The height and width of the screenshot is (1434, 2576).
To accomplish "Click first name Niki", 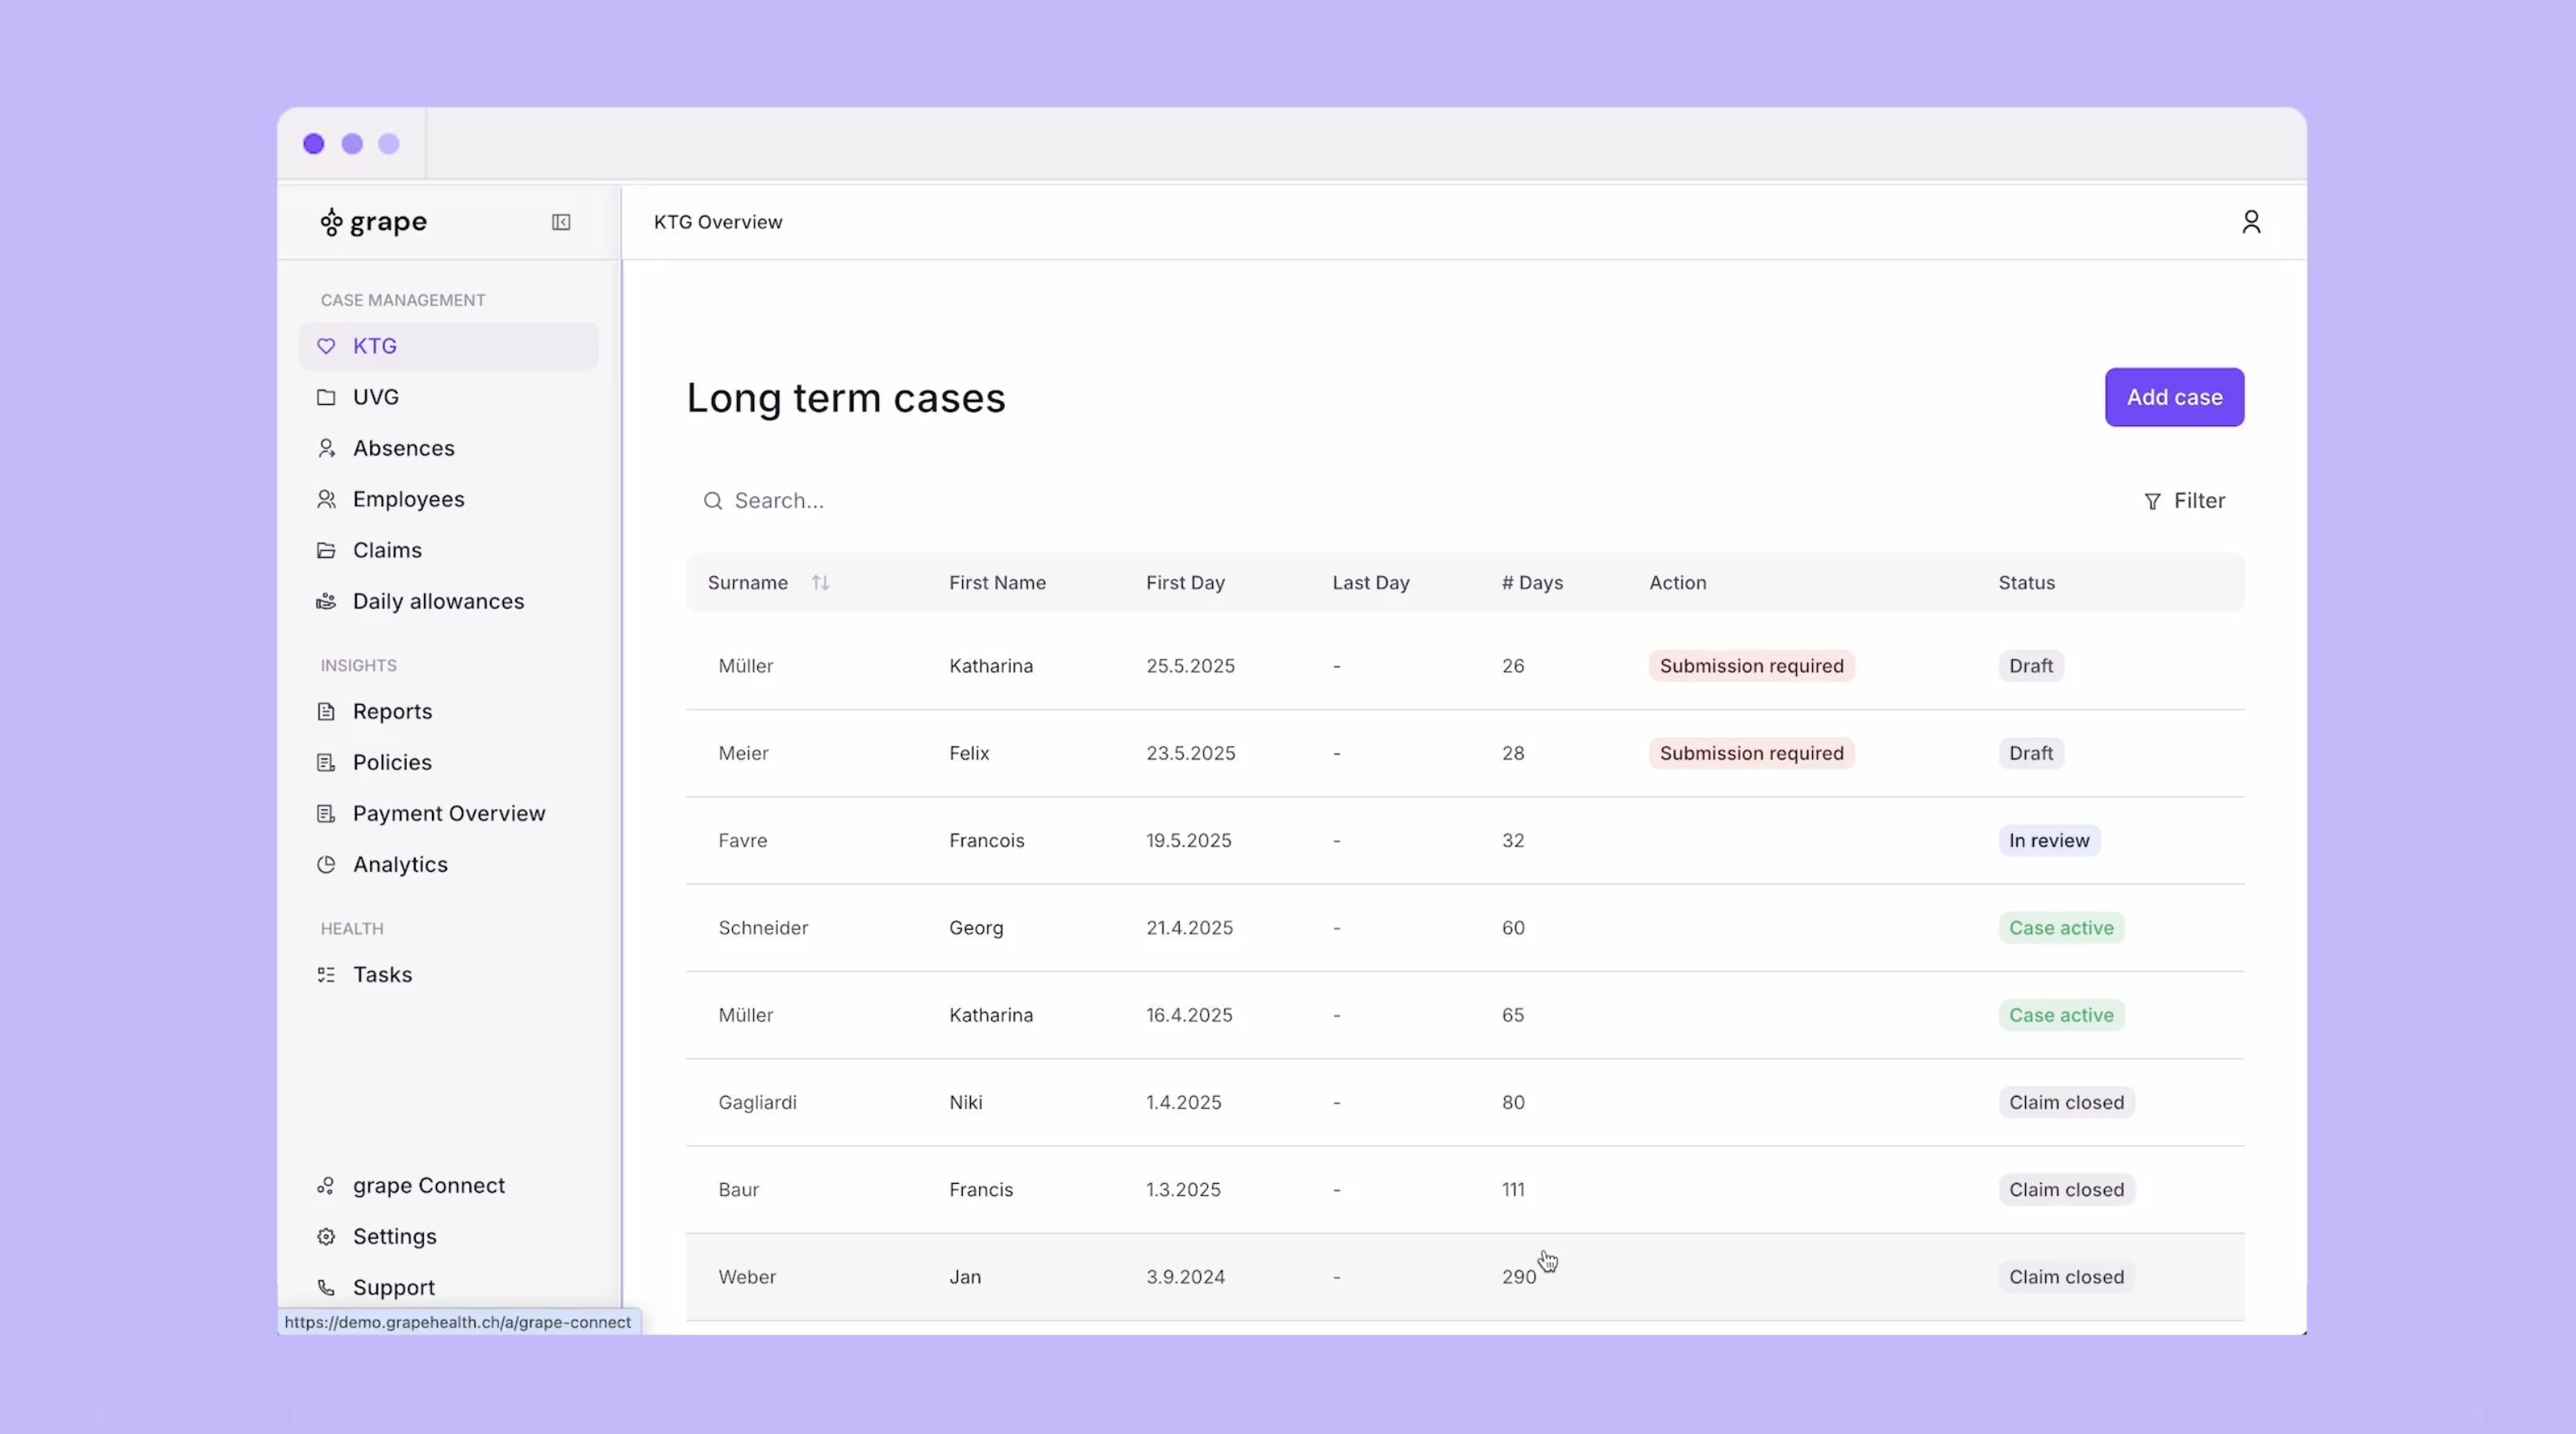I will [965, 1102].
